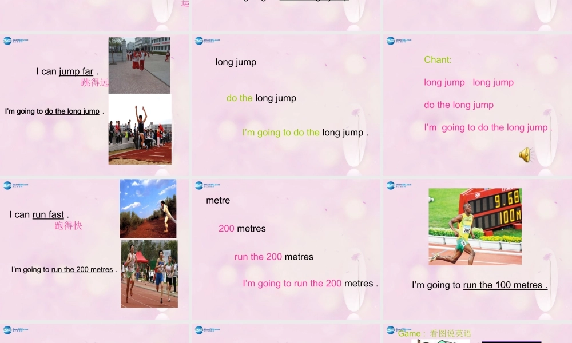Click the Chinese text '跑得快'
The image size is (572, 343).
tap(68, 226)
